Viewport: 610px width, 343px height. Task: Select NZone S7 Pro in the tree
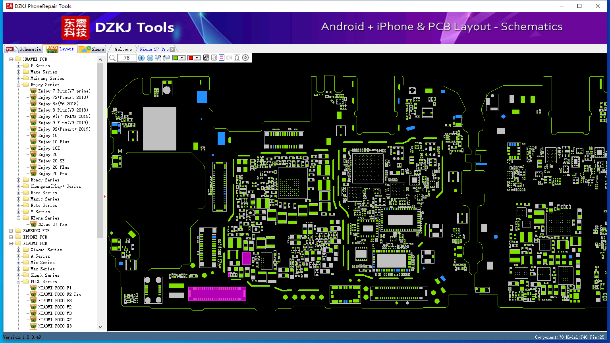tap(52, 224)
